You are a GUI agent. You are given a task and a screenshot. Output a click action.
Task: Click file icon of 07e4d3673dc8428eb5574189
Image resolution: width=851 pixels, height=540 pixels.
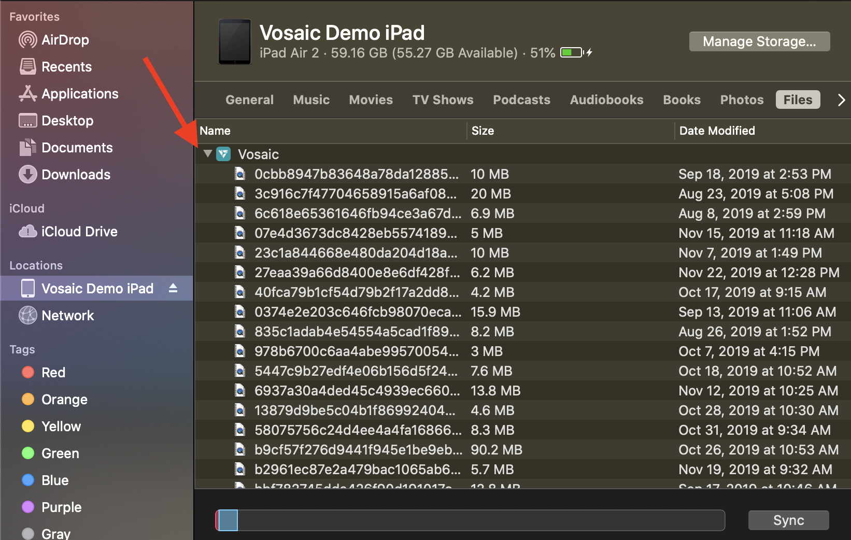tap(240, 233)
